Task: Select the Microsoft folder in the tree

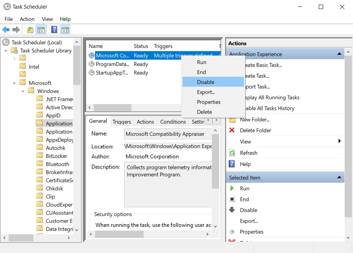Action: pyautogui.click(x=40, y=83)
